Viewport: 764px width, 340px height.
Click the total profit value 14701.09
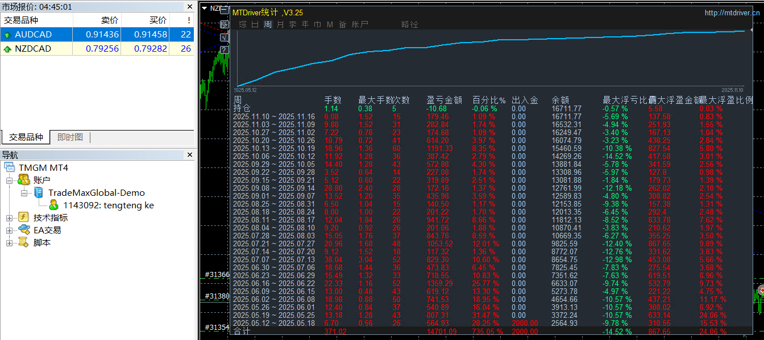[442, 331]
